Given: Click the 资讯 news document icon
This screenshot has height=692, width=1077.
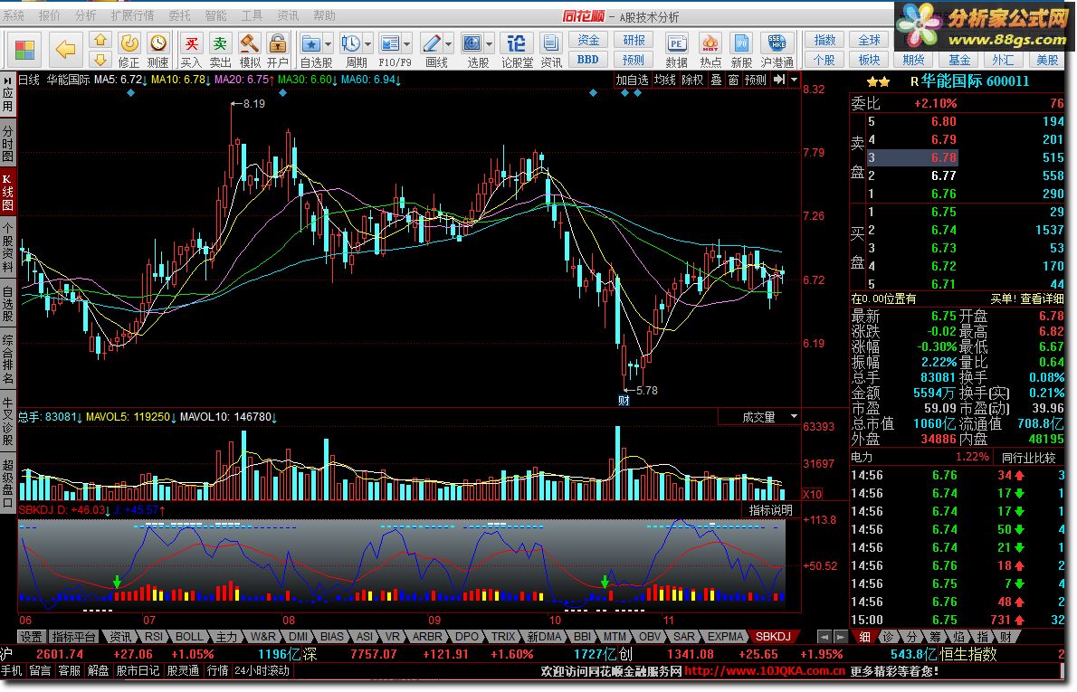Looking at the screenshot, I should coord(551,44).
